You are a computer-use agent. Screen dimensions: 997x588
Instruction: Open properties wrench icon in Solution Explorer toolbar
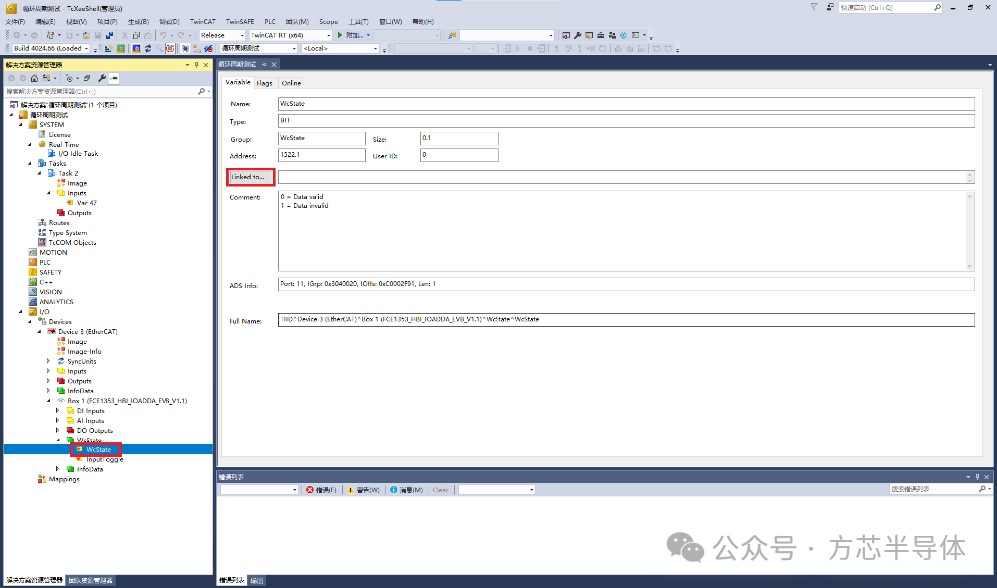tap(102, 78)
